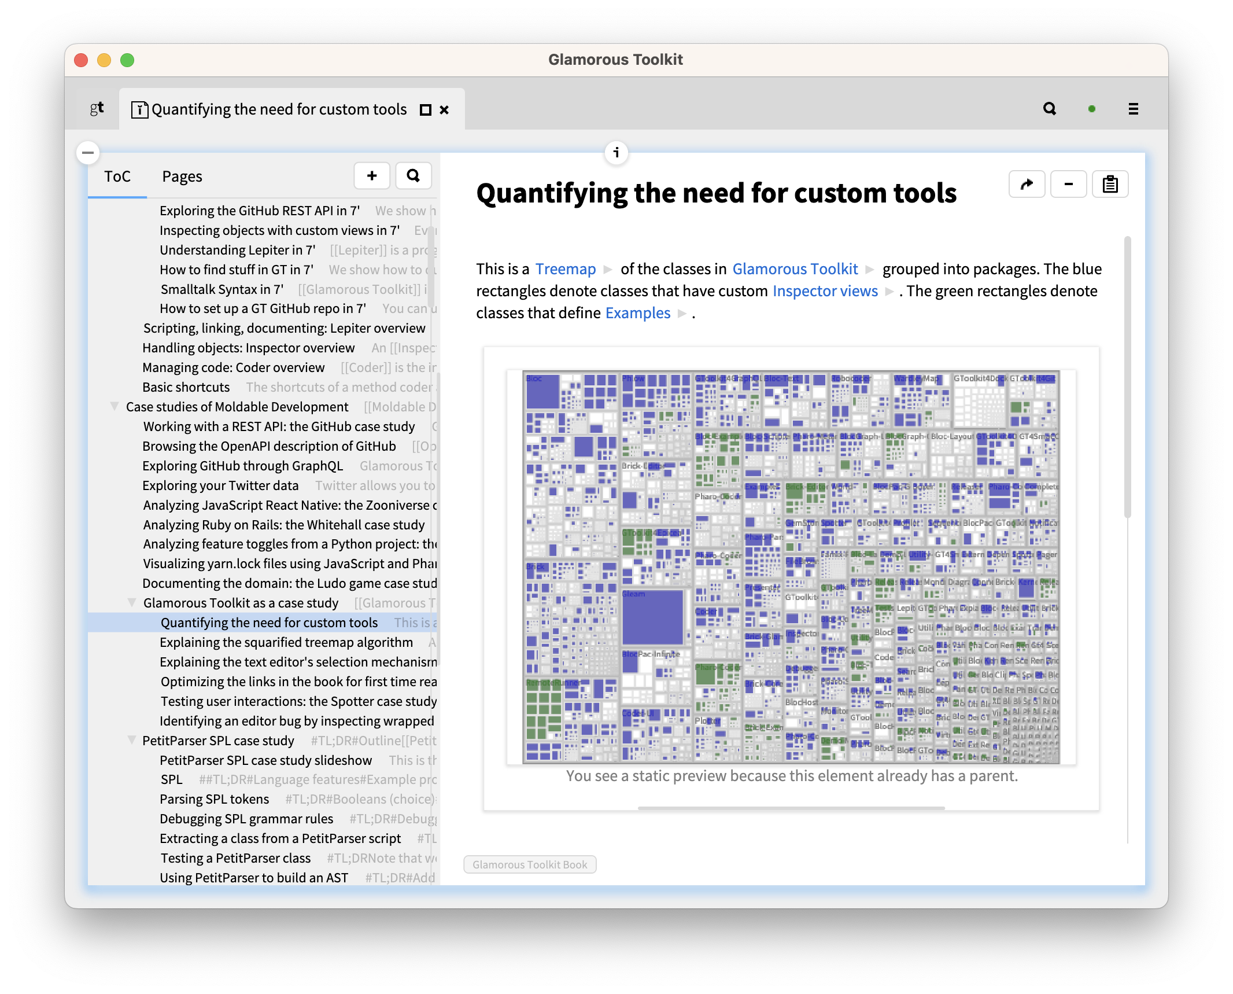Collapse the PetitParser SPL case study section
This screenshot has width=1233, height=994.
[x=131, y=741]
